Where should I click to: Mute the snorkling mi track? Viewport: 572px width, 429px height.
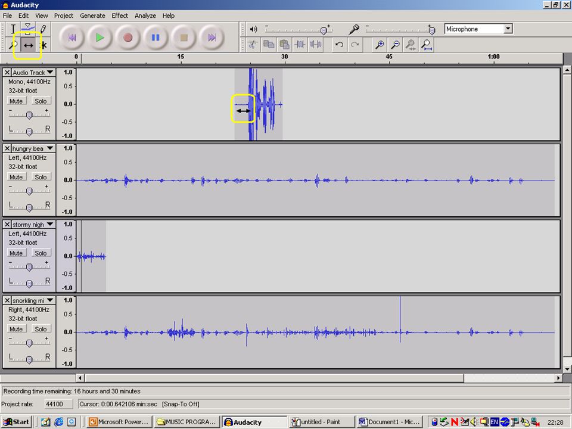tap(16, 329)
